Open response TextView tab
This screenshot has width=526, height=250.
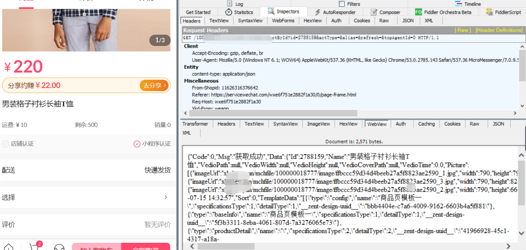pos(254,124)
